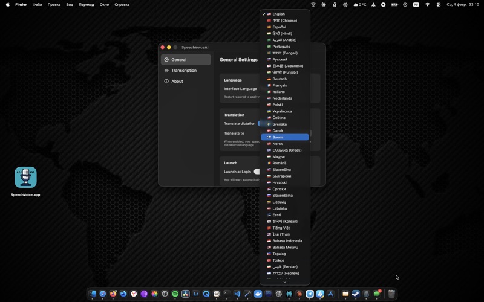Choose Français from the list
The width and height of the screenshot is (484, 302).
(x=285, y=85)
